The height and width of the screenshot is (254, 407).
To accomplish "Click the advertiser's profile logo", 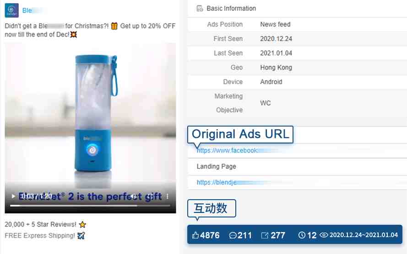I will coord(12,11).
